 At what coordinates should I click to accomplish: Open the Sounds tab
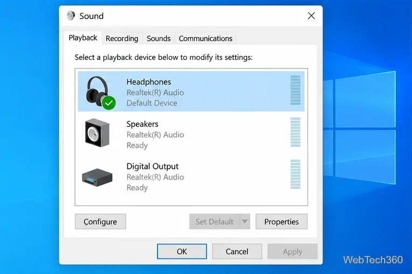(x=159, y=38)
